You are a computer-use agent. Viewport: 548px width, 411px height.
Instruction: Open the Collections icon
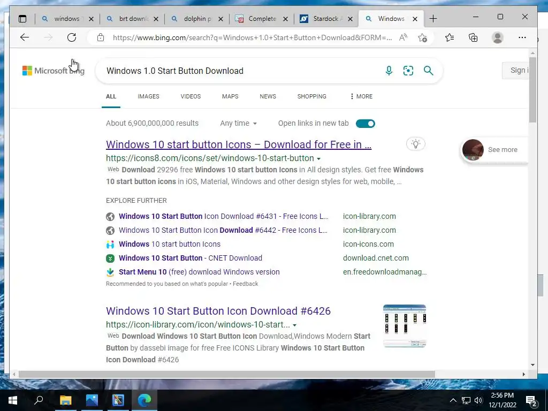(x=473, y=37)
